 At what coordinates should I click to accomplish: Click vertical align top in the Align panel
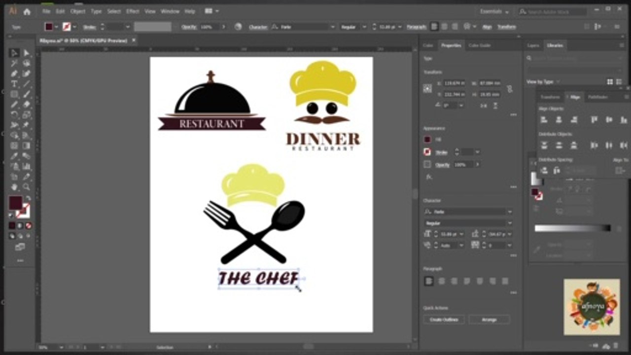[x=594, y=119]
